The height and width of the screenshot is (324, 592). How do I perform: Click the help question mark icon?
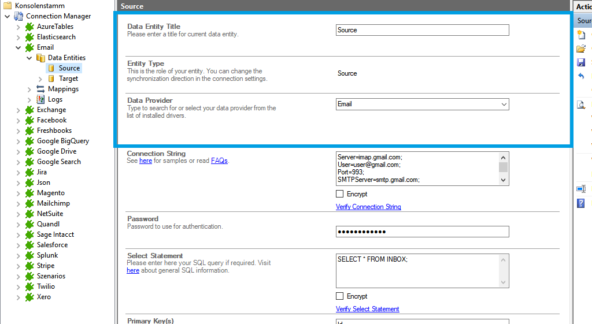coord(581,203)
